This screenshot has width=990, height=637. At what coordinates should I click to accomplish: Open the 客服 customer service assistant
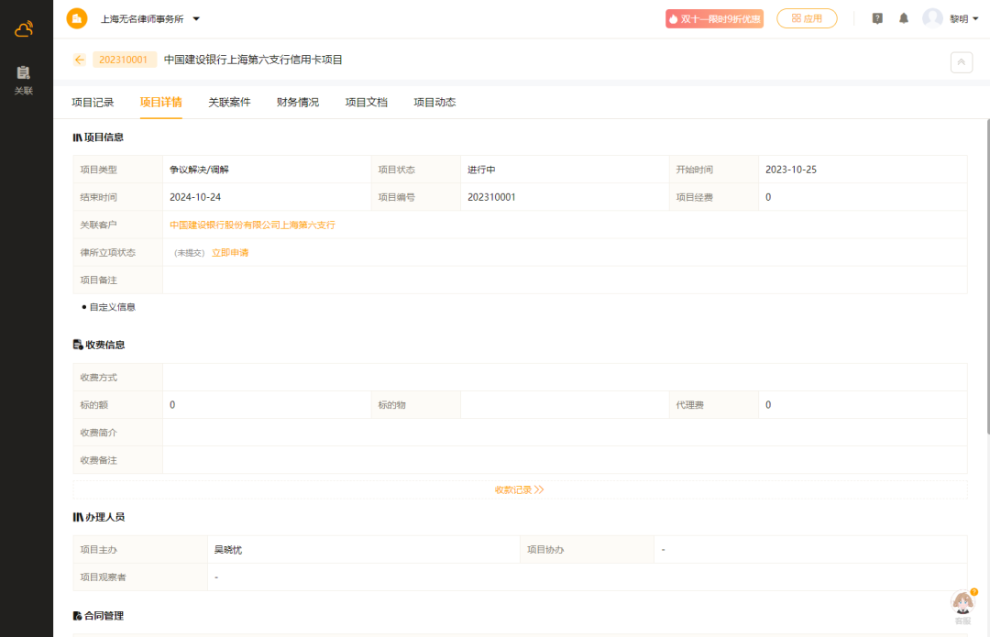962,606
